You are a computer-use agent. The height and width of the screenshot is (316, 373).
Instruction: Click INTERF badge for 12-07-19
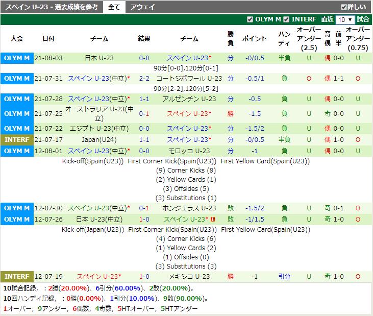click(x=17, y=277)
